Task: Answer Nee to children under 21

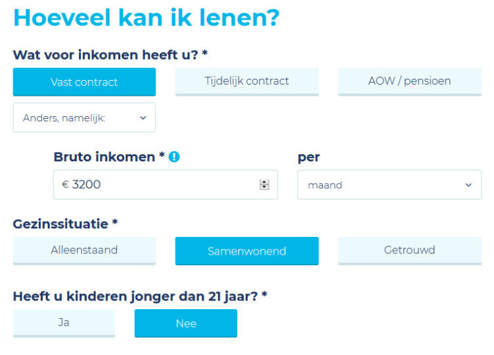Action: [x=186, y=324]
